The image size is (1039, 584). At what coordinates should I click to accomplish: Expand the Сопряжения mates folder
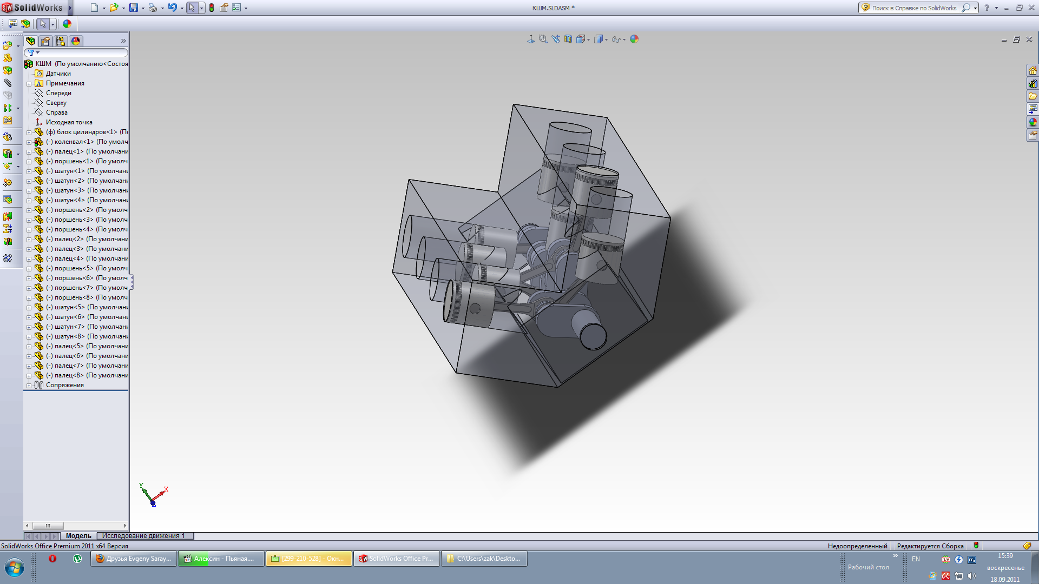coord(29,386)
